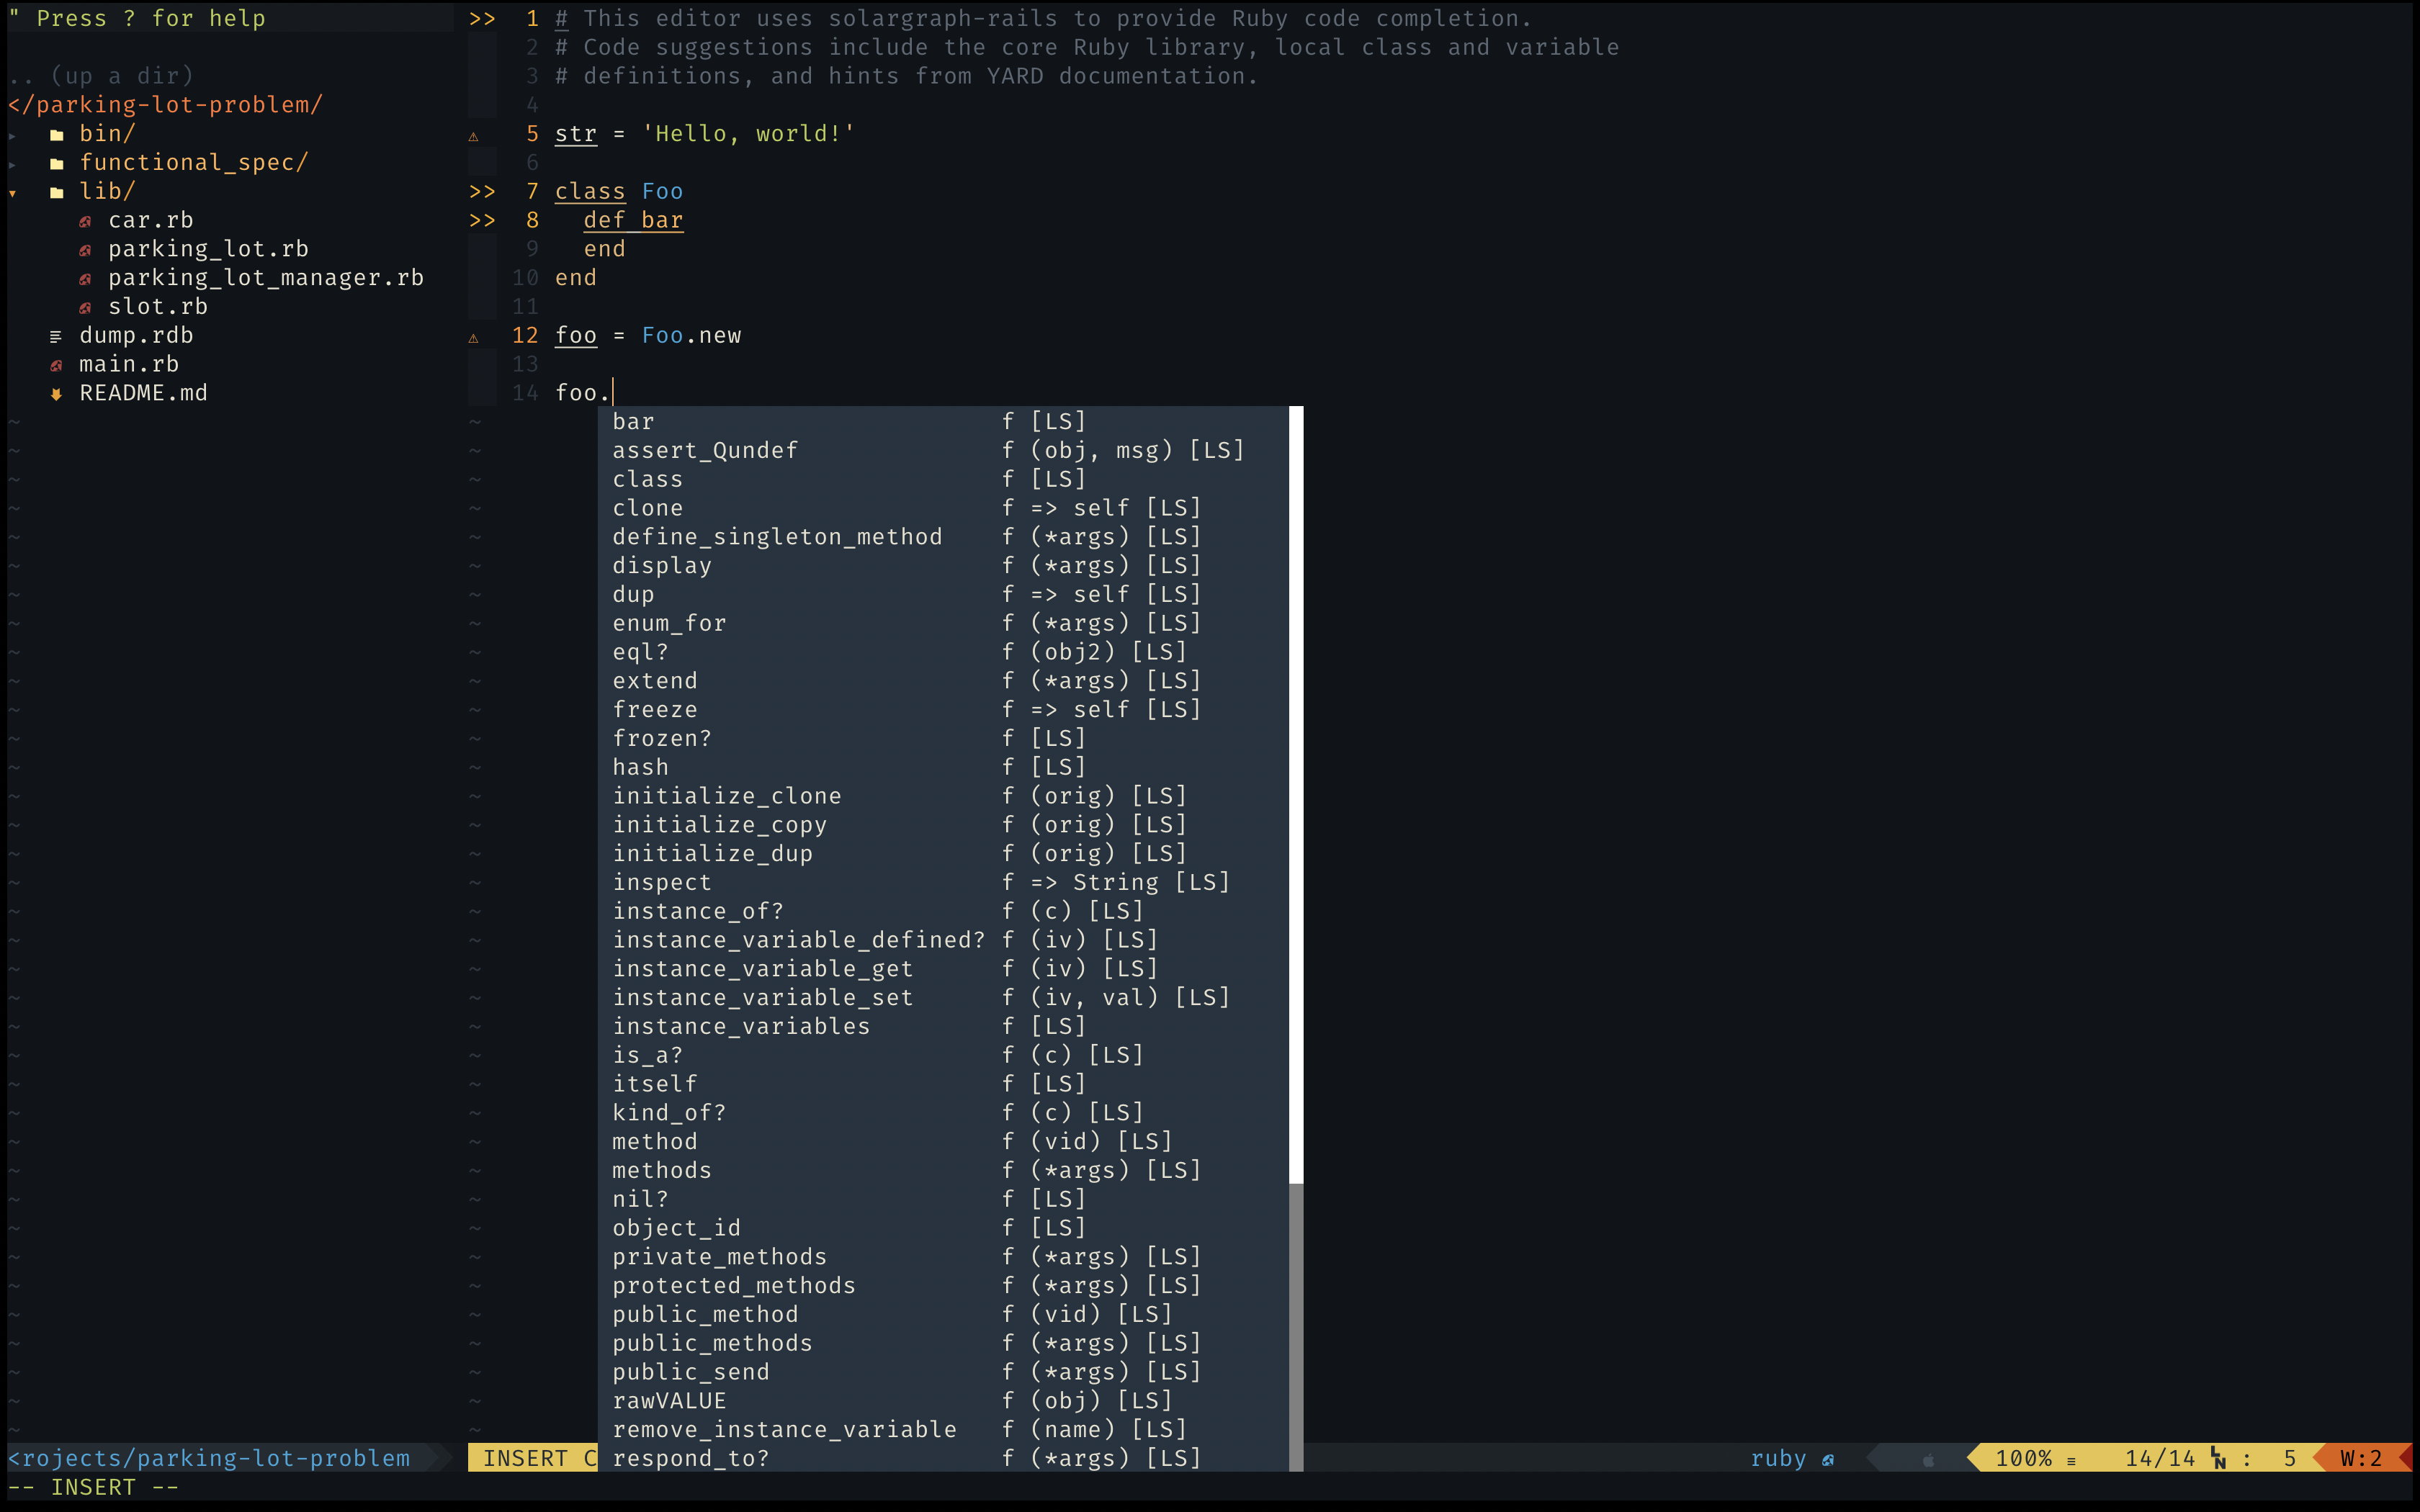This screenshot has width=2420, height=1512.
Task: Click the warning sign on line 12
Action: (x=474, y=338)
